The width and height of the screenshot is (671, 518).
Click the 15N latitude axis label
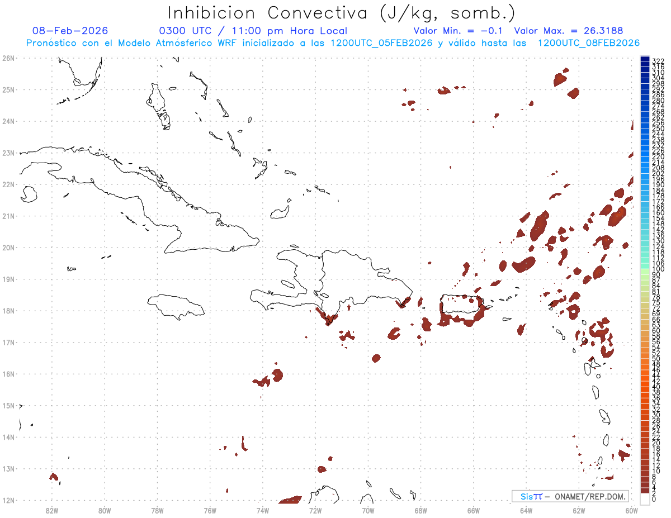pos(8,406)
